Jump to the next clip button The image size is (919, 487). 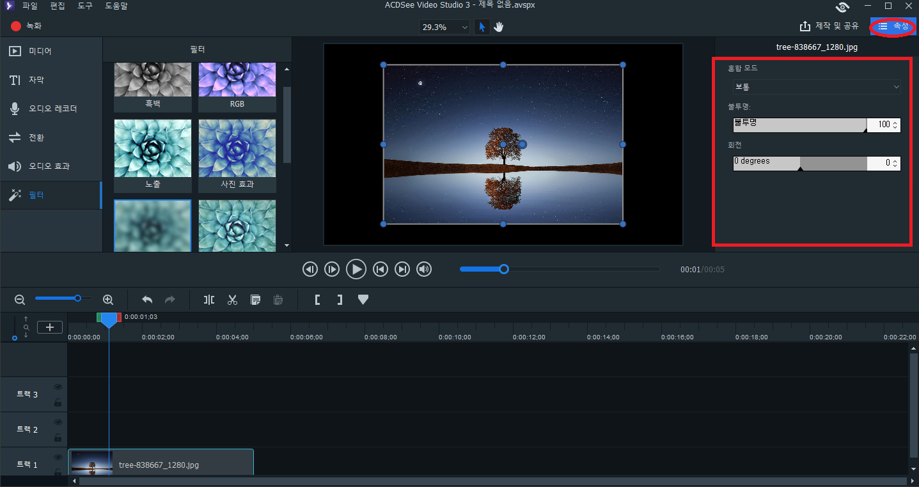pyautogui.click(x=402, y=269)
